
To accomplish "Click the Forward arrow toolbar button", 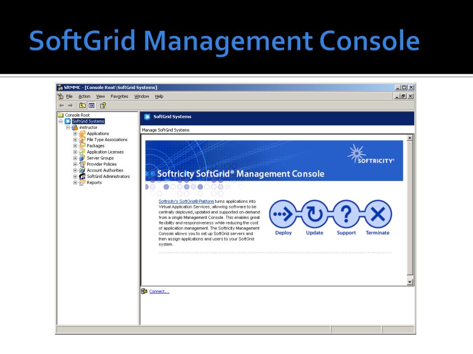I will pos(70,106).
